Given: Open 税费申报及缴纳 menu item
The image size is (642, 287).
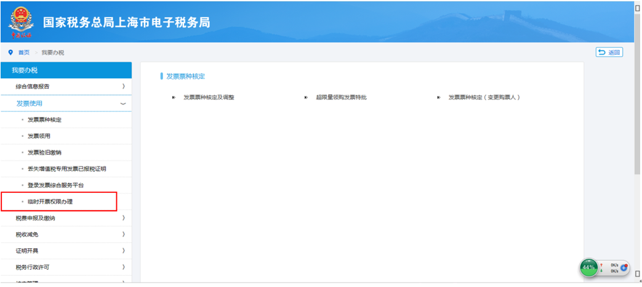Looking at the screenshot, I should point(66,218).
